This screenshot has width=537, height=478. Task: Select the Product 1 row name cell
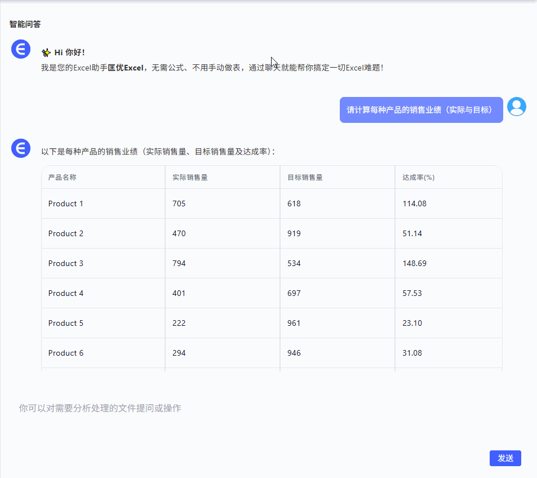[x=66, y=203]
